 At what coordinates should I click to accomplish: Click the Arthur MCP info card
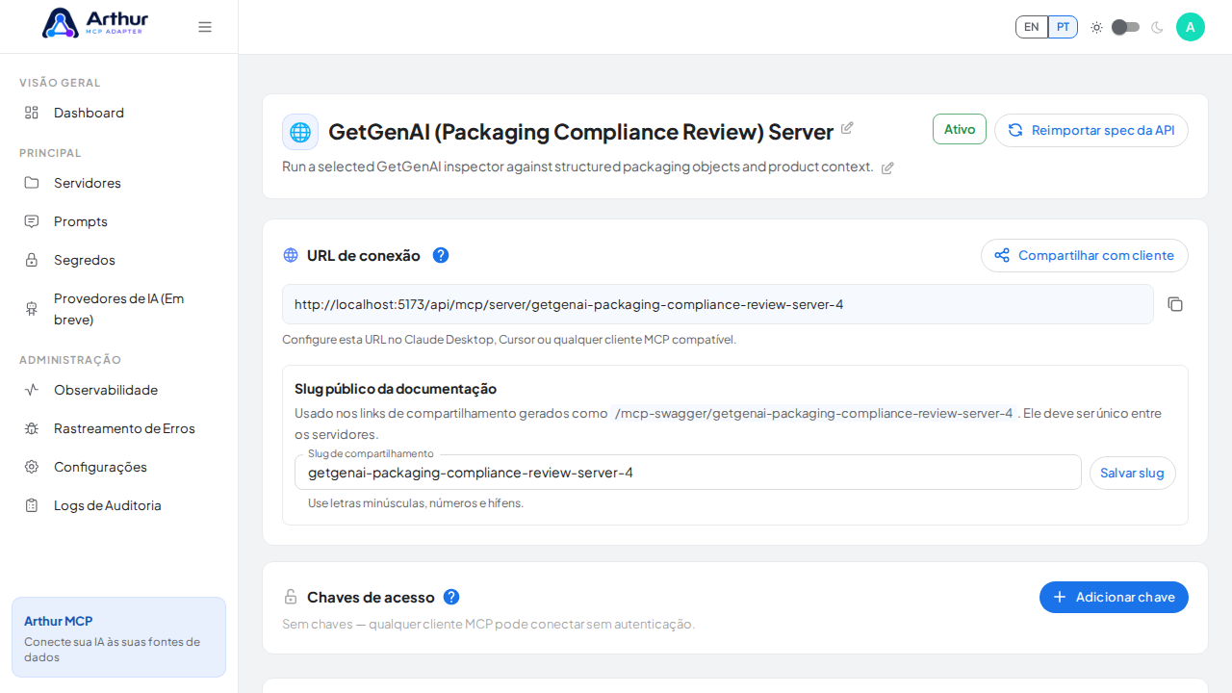click(118, 637)
